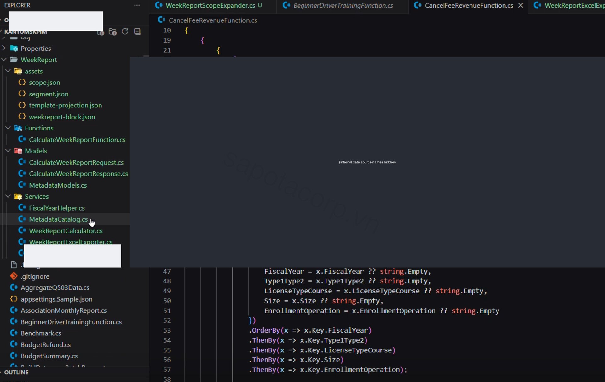Open weekreport-block.json file
The width and height of the screenshot is (605, 382).
(62, 117)
